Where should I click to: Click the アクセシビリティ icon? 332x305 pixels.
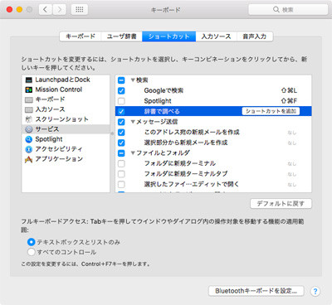(x=29, y=149)
